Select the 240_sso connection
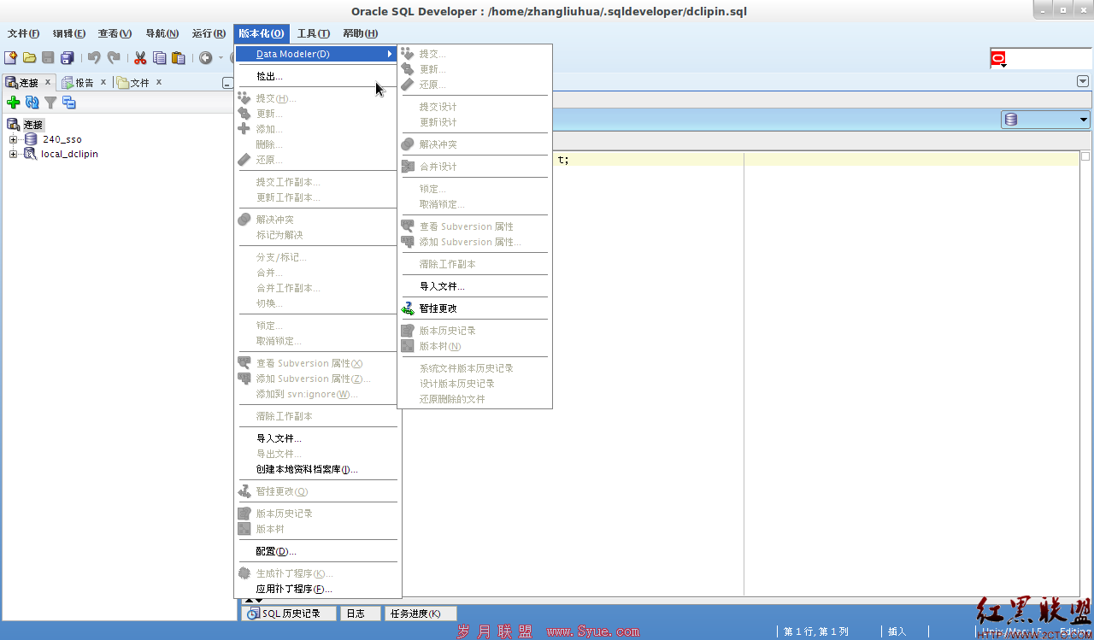This screenshot has height=640, width=1094. [x=62, y=139]
